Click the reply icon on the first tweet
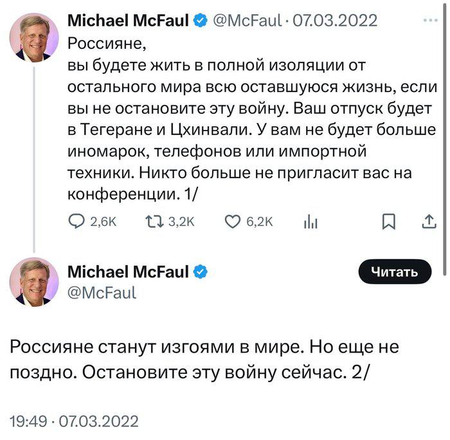This screenshot has width=450, height=440. point(76,222)
